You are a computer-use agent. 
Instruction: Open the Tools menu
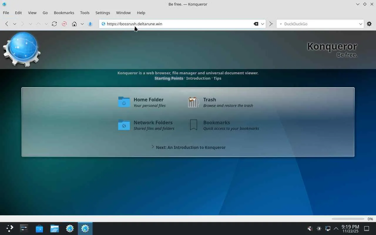[x=85, y=13]
